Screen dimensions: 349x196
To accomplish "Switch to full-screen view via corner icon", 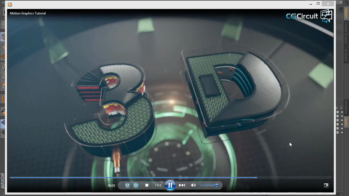I will [326, 185].
